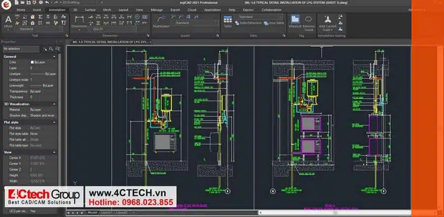Screen dimensions: 444x217
Task: Click the Material ByLayer property value
Action: pos(36,109)
